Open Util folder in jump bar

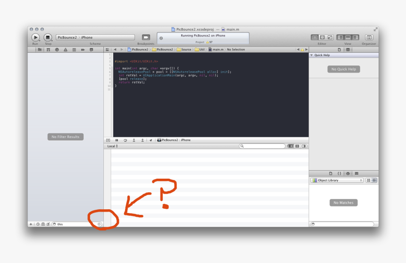(x=200, y=49)
